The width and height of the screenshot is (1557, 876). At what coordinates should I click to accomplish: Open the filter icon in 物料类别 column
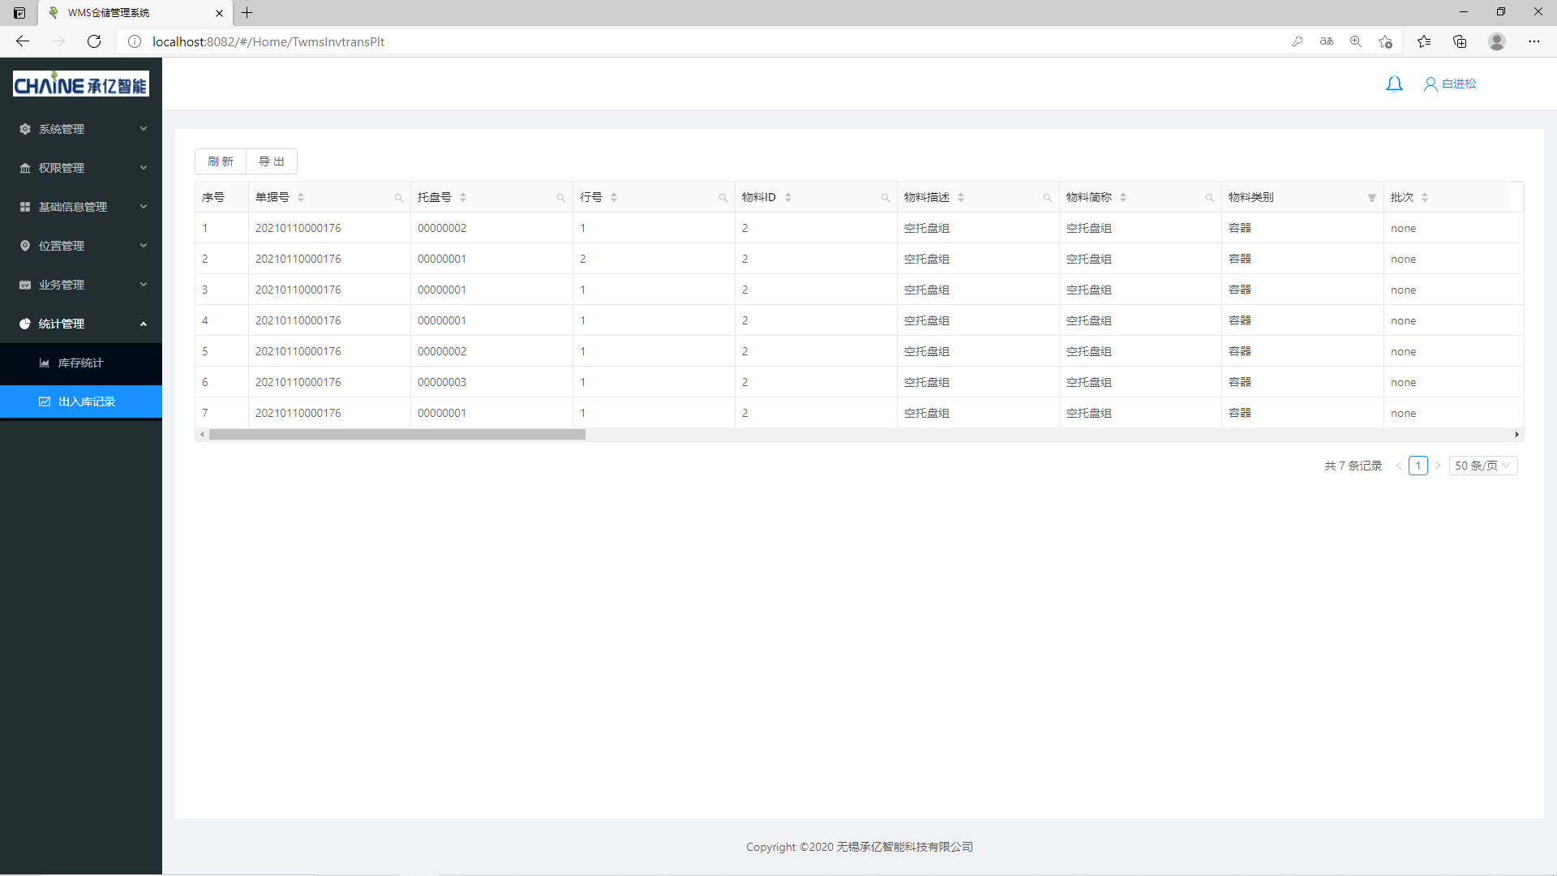[x=1372, y=198]
